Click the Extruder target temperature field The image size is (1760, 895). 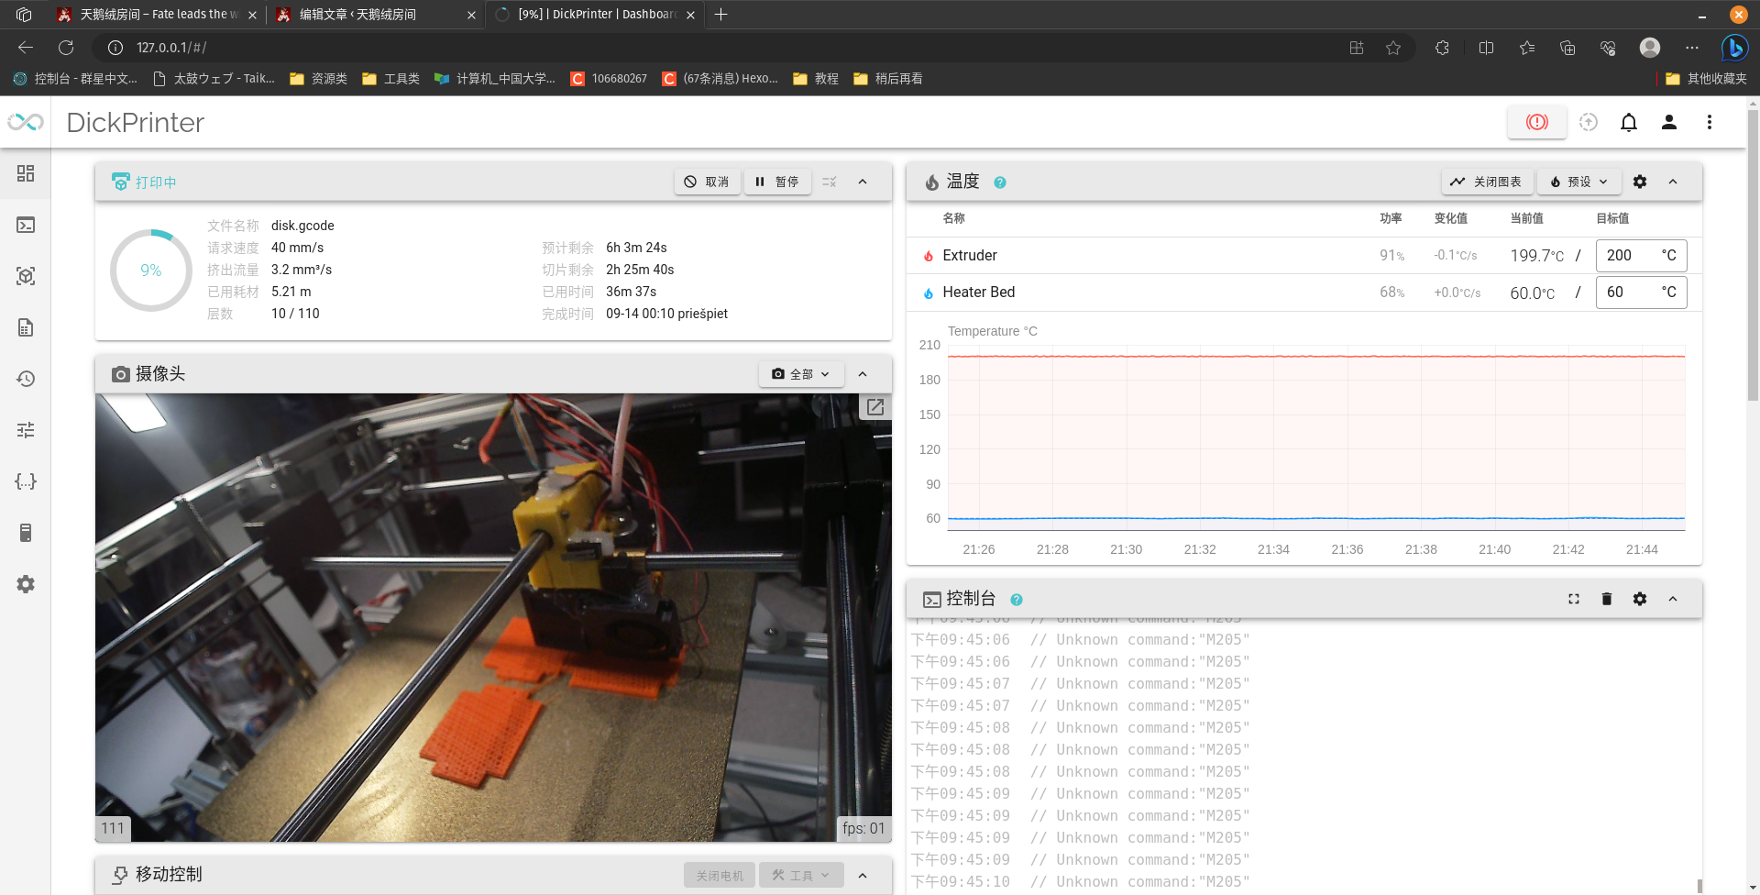pos(1629,256)
